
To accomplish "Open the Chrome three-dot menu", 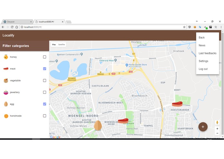I will (221, 27).
